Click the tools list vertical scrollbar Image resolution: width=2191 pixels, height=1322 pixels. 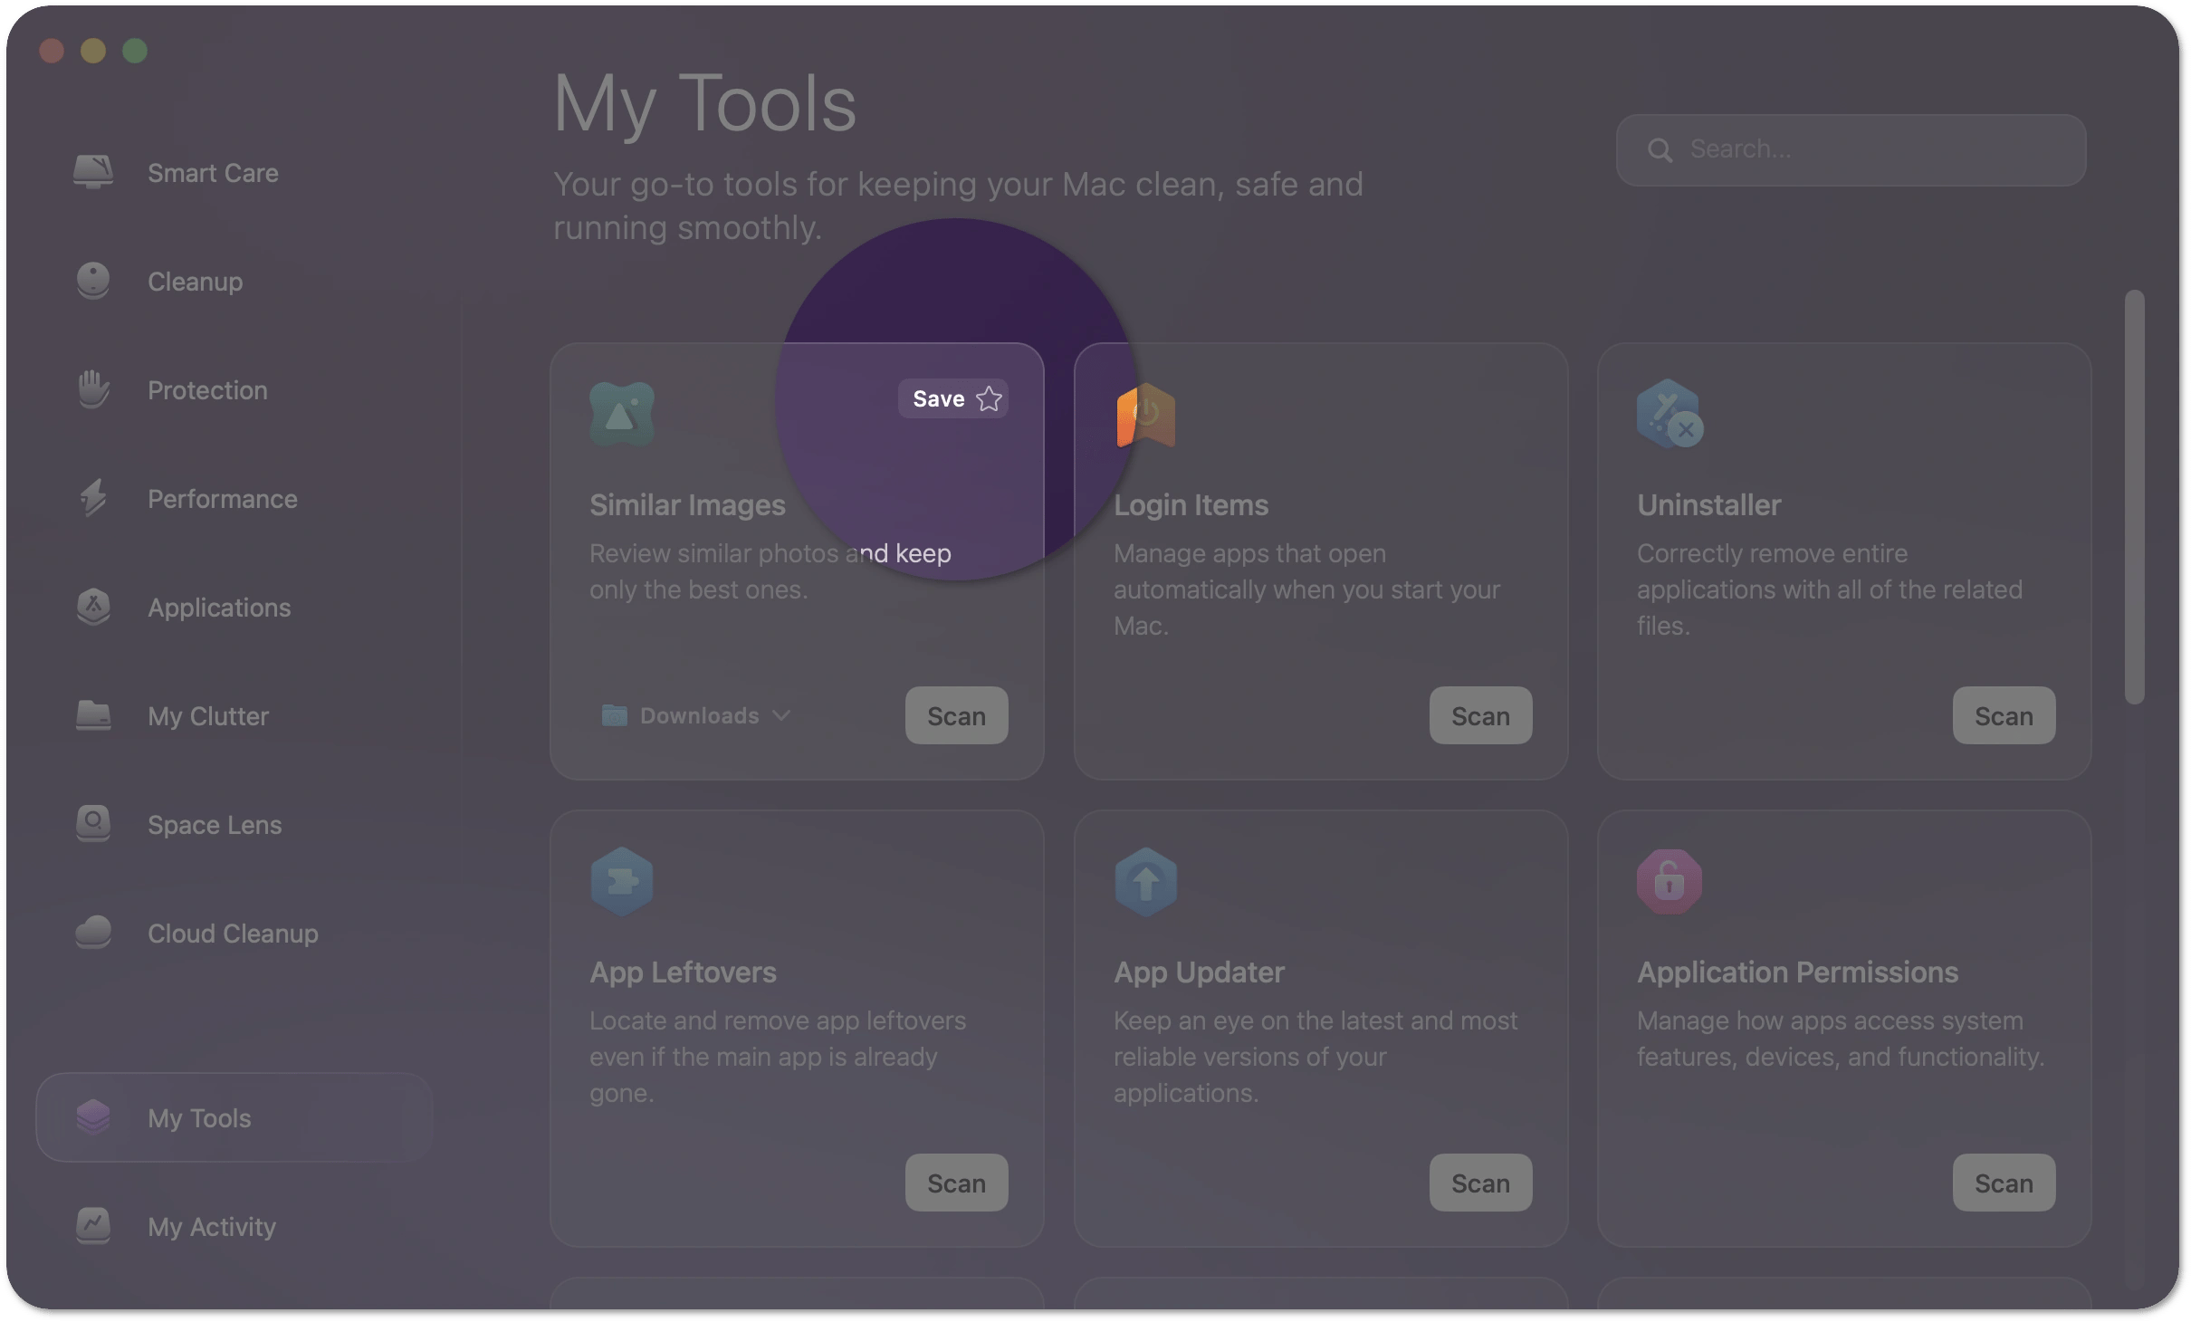[x=2134, y=496]
